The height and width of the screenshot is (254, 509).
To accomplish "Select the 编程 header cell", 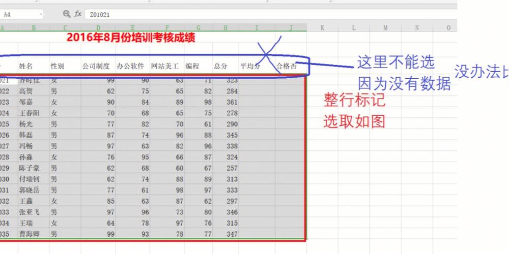I will pyautogui.click(x=199, y=67).
